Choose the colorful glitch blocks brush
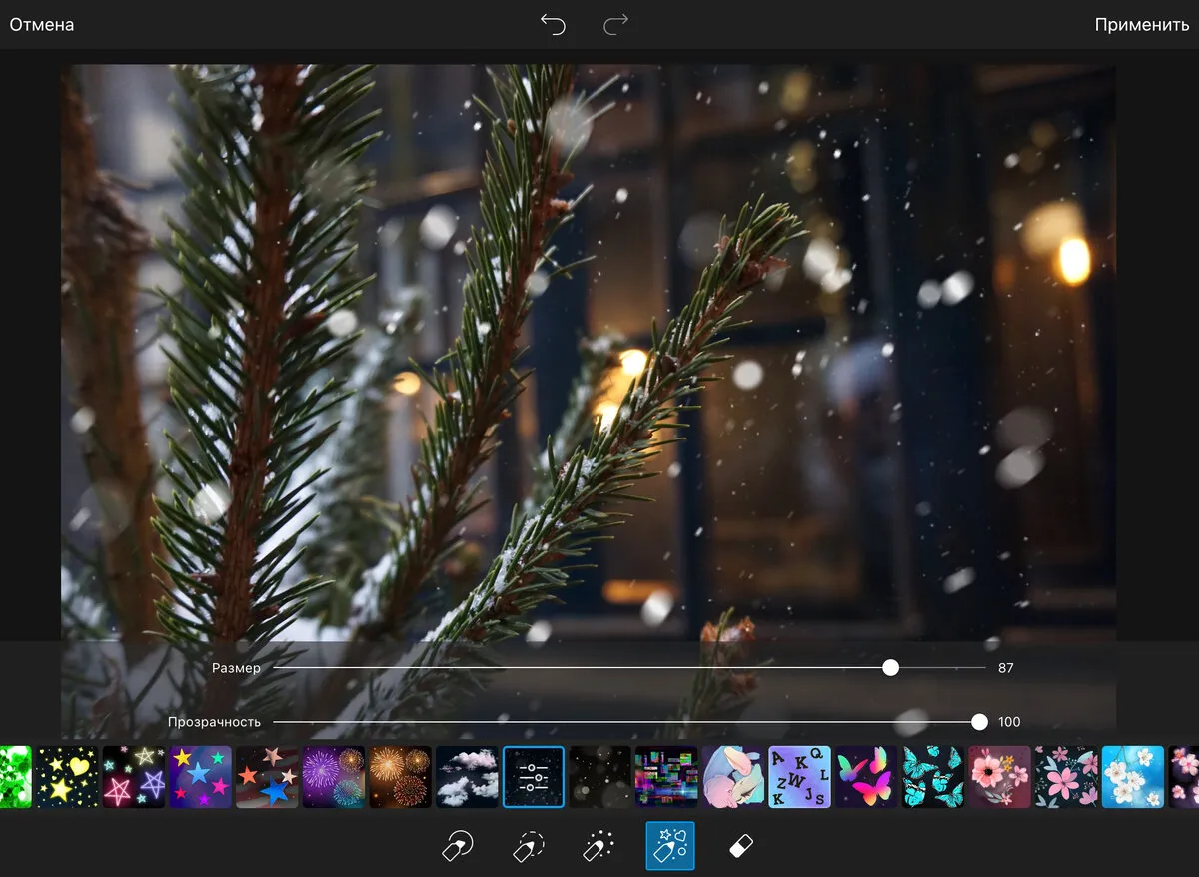Viewport: 1199px width, 877px height. pyautogui.click(x=666, y=777)
